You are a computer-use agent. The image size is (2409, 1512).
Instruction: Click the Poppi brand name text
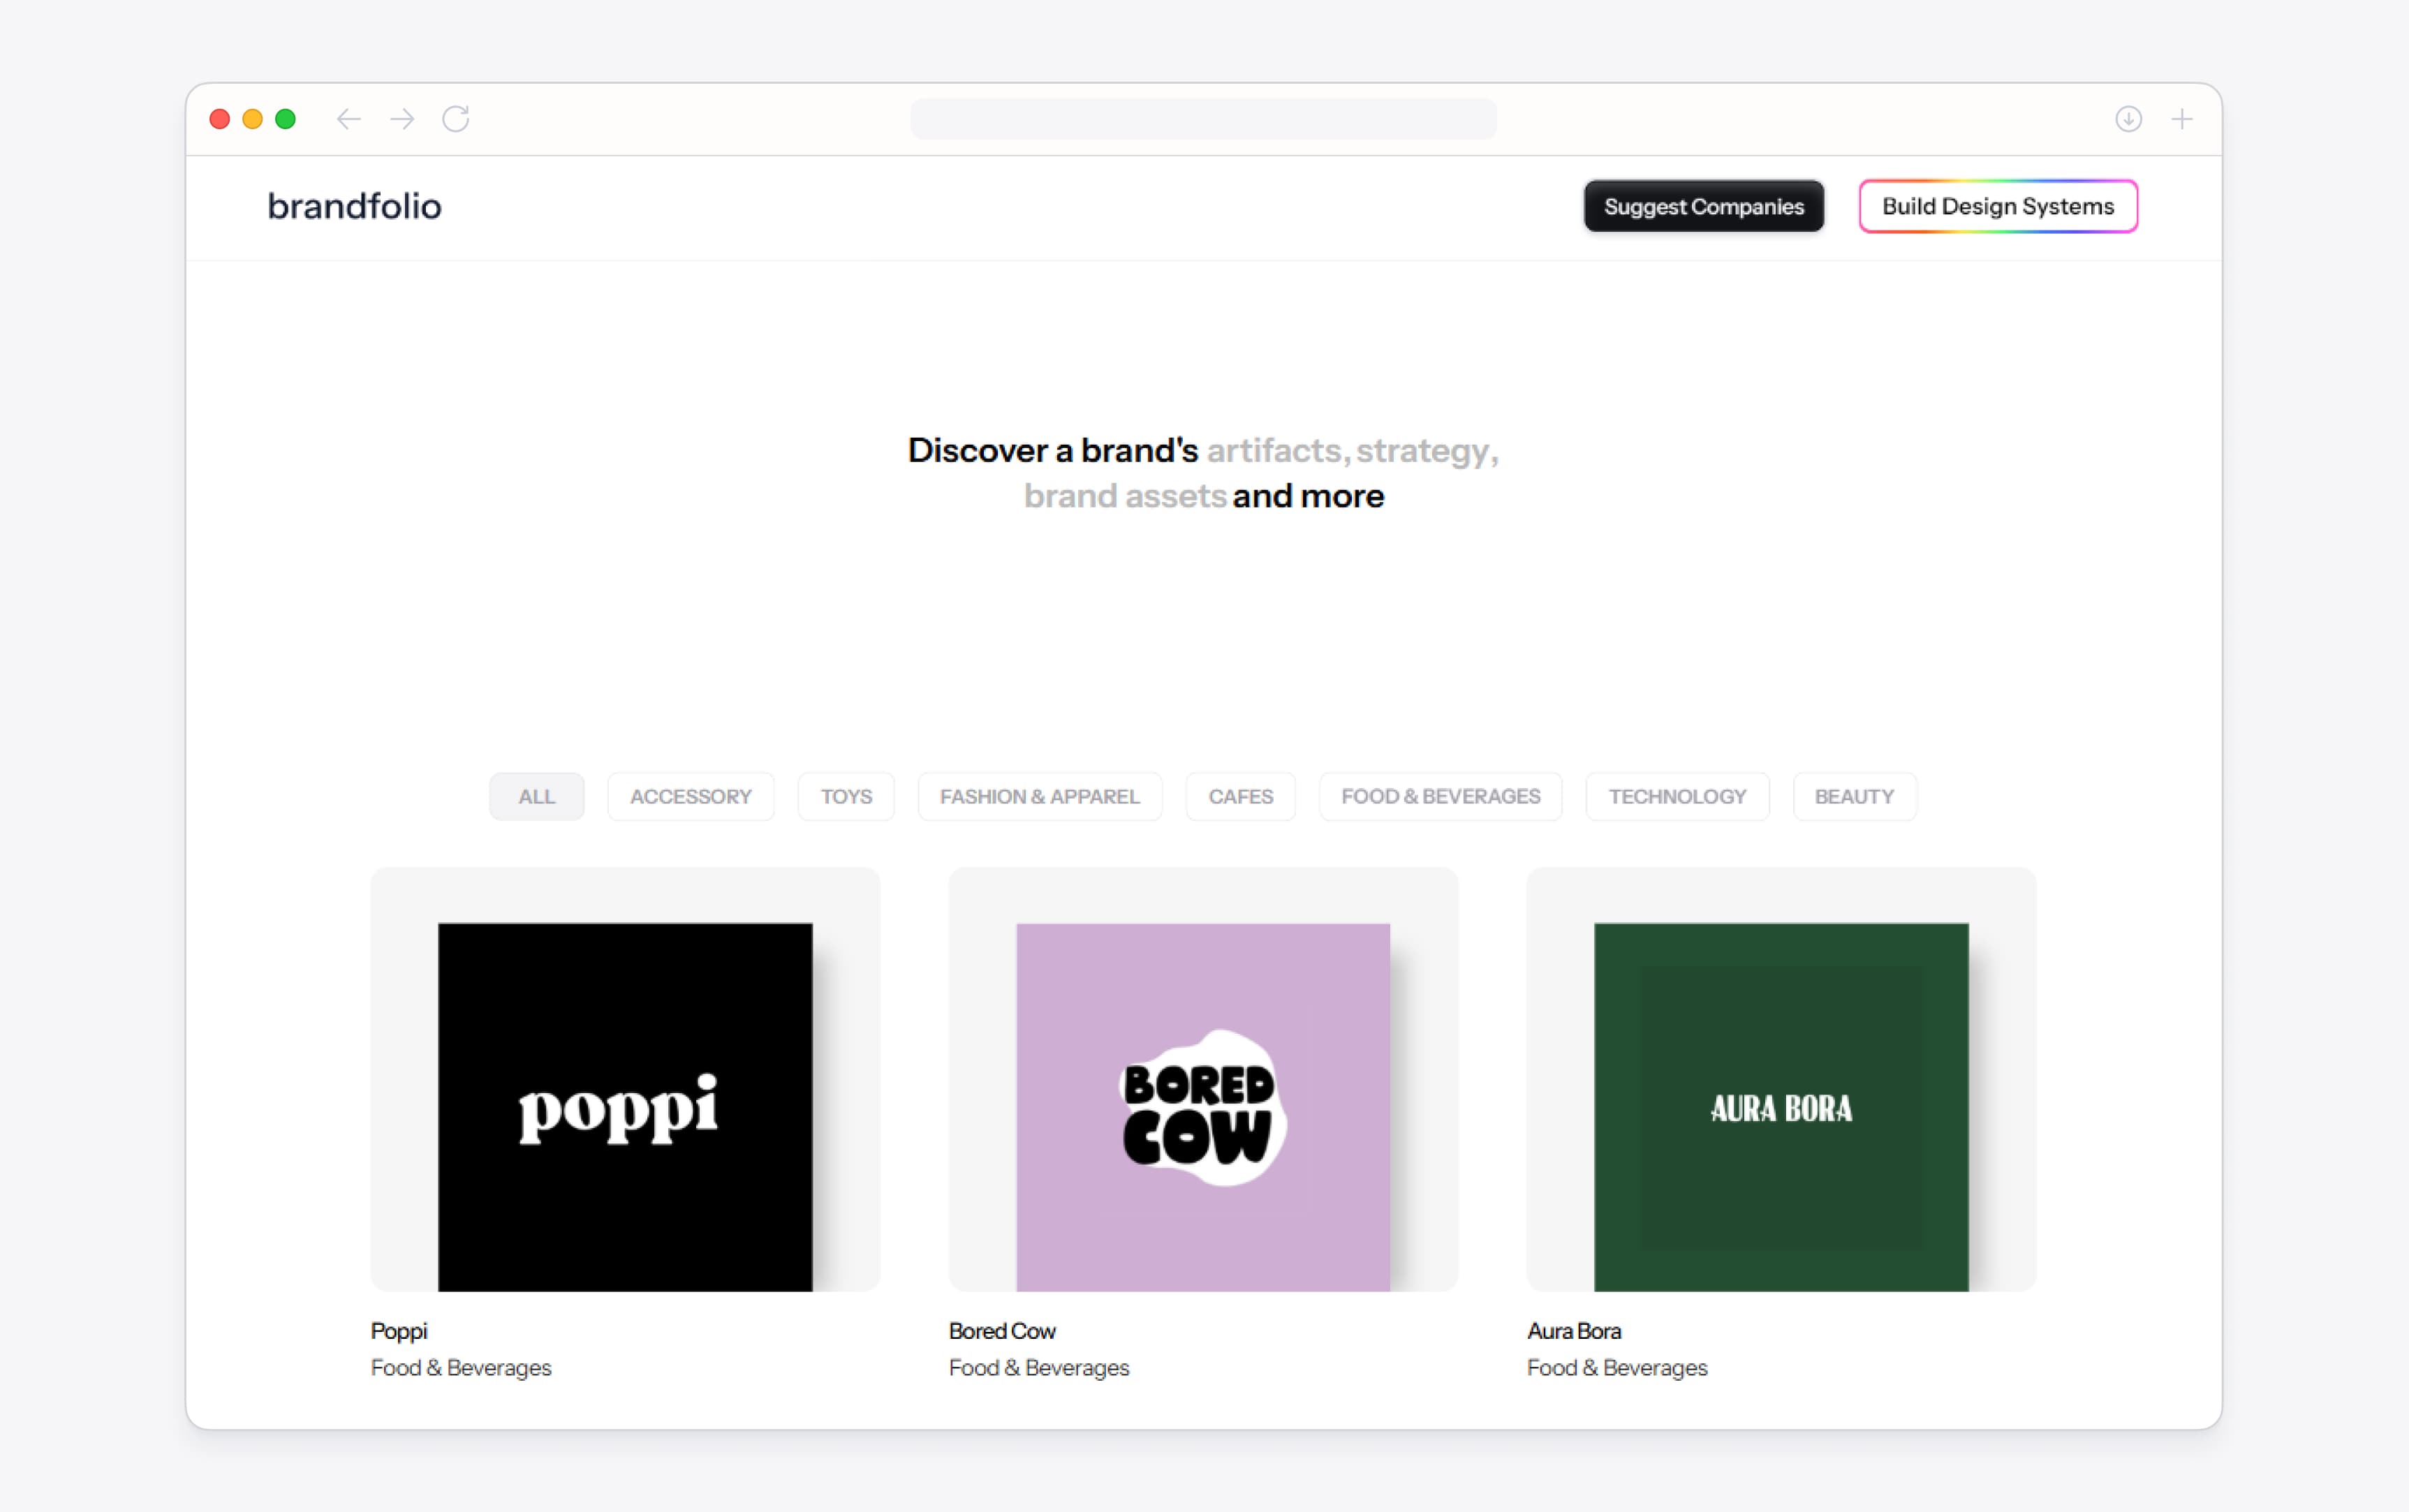click(x=399, y=1331)
